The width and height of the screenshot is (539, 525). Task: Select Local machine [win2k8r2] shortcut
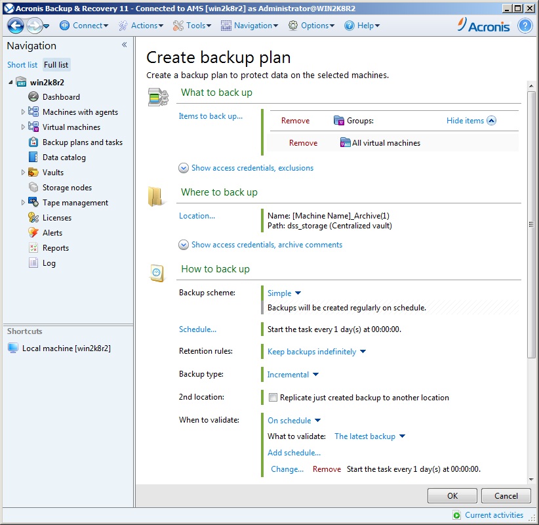(66, 348)
